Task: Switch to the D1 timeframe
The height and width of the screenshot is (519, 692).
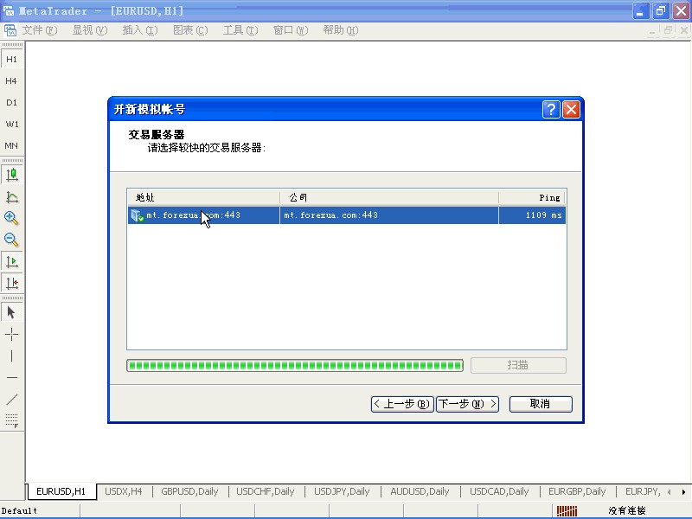Action: point(11,102)
